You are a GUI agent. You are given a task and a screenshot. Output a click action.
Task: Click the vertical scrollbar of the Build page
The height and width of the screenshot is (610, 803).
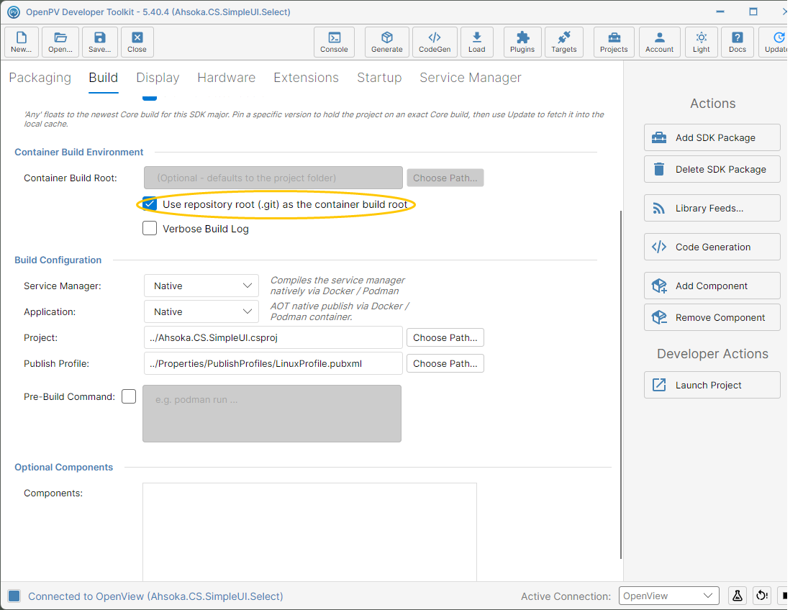[x=621, y=384]
